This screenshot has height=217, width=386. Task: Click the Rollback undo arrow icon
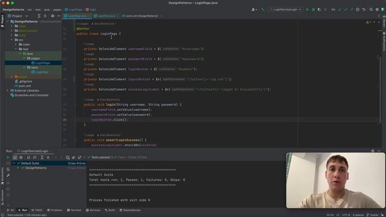click(364, 10)
